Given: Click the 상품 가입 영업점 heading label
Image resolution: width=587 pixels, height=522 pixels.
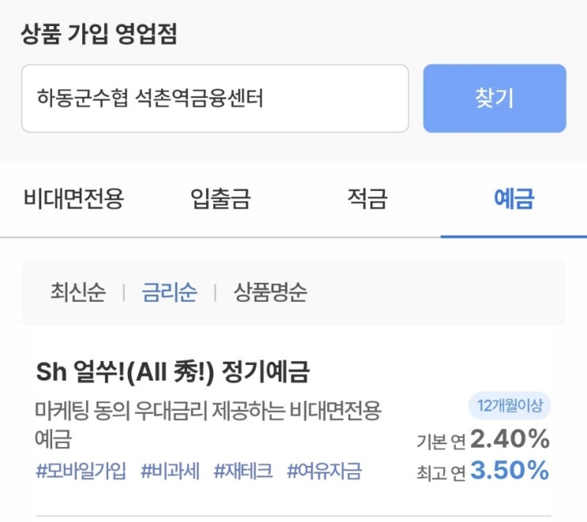Looking at the screenshot, I should pyautogui.click(x=100, y=34).
